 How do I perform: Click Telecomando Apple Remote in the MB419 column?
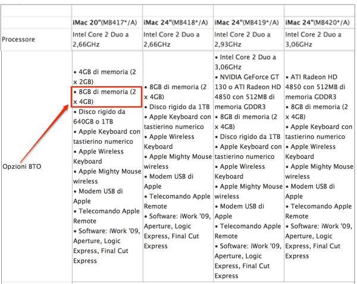[x=248, y=231]
